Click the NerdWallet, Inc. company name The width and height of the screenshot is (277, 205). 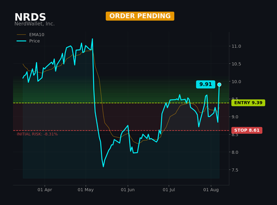point(34,24)
